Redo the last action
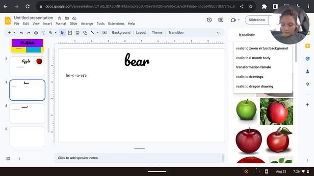This screenshot has width=314, height=176. [x=28, y=33]
